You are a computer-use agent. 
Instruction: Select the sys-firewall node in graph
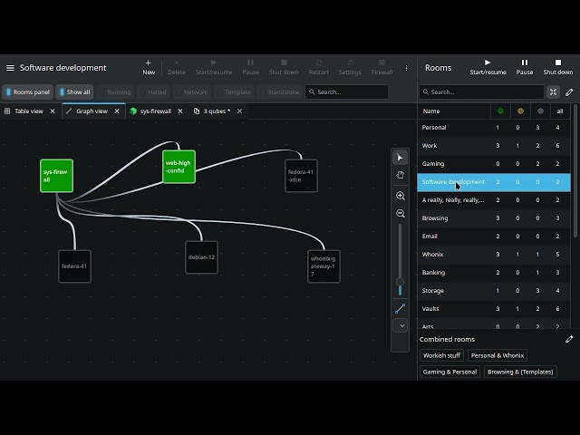(x=56, y=176)
